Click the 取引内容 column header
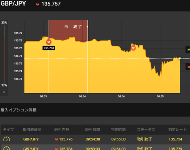 [x=62, y=129]
